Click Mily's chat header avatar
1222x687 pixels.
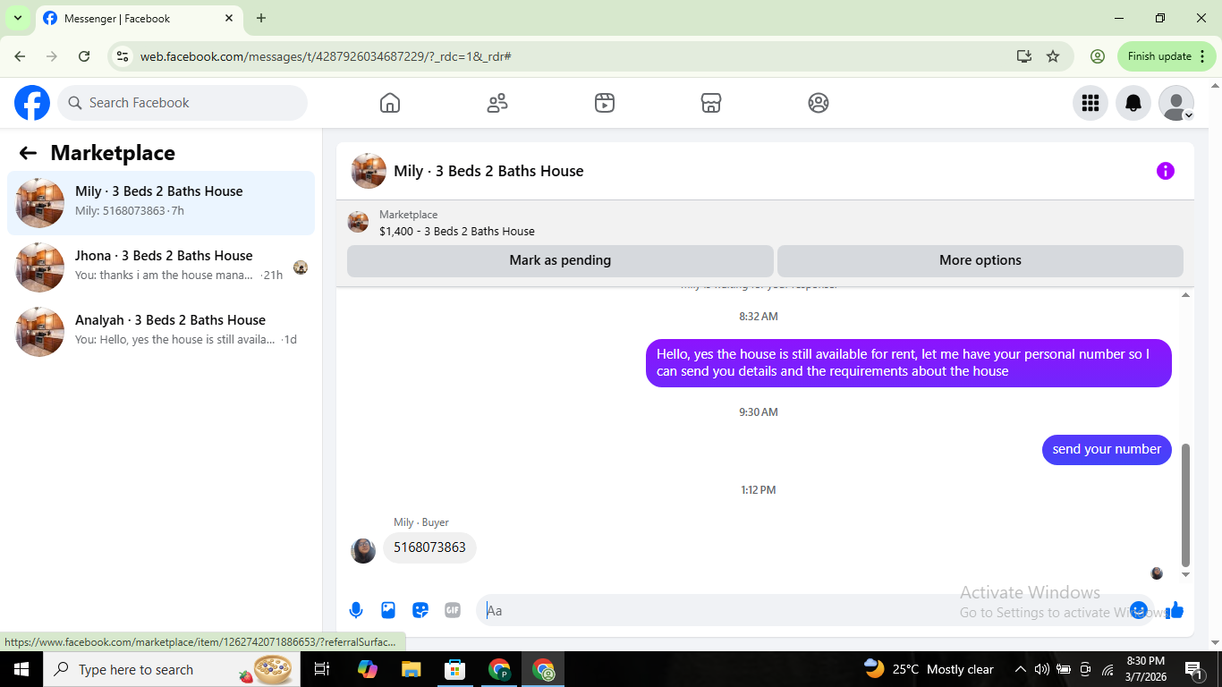(x=369, y=171)
